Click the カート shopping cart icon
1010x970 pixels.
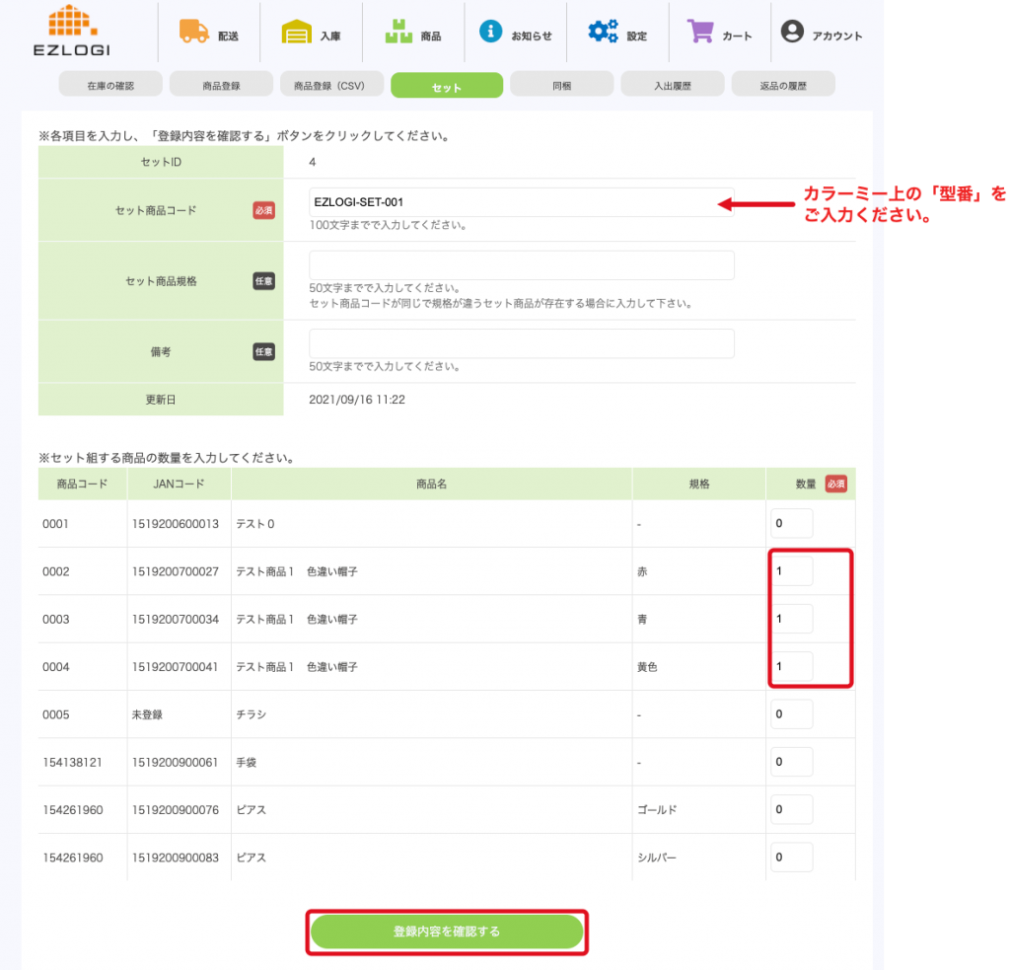pyautogui.click(x=701, y=32)
